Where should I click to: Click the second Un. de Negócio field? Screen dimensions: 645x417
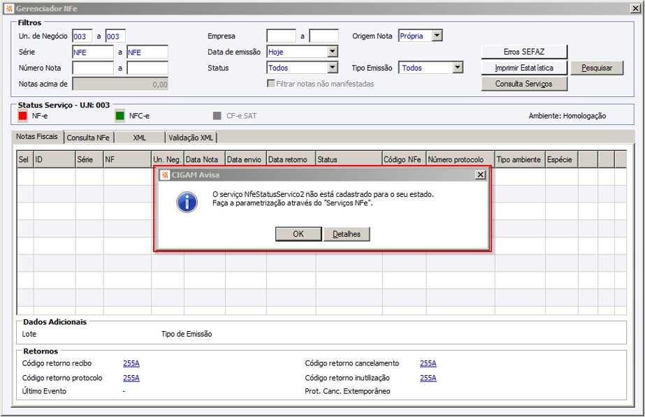pos(115,36)
